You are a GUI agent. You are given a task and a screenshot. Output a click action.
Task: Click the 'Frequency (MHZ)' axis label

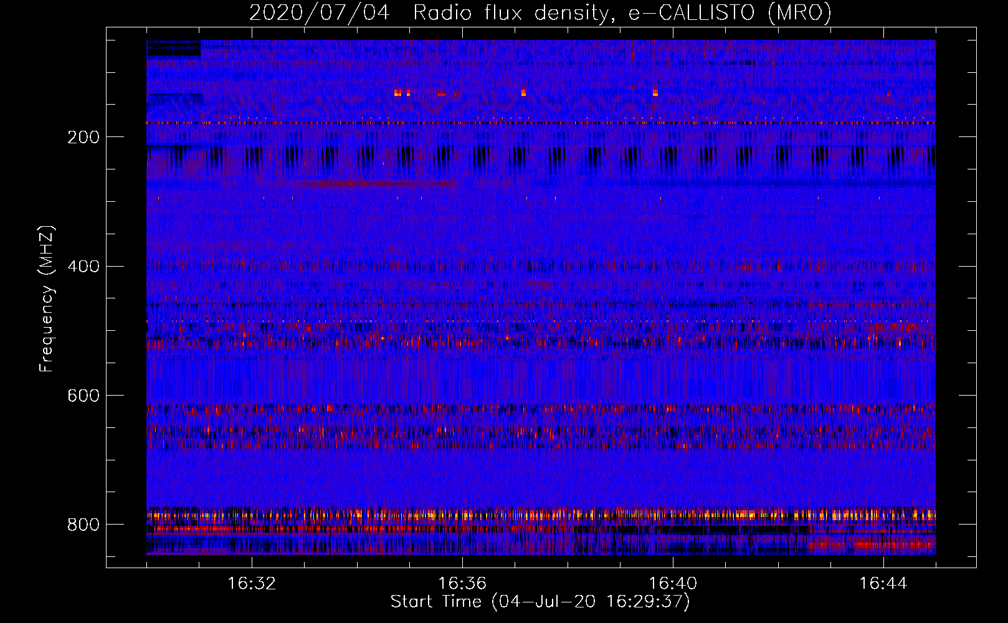tap(46, 299)
